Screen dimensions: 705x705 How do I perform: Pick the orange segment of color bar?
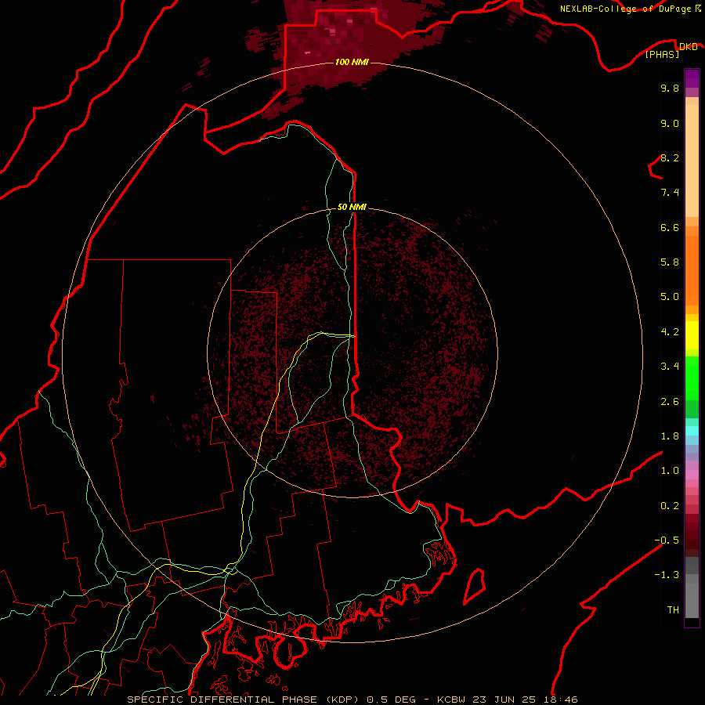pos(692,269)
